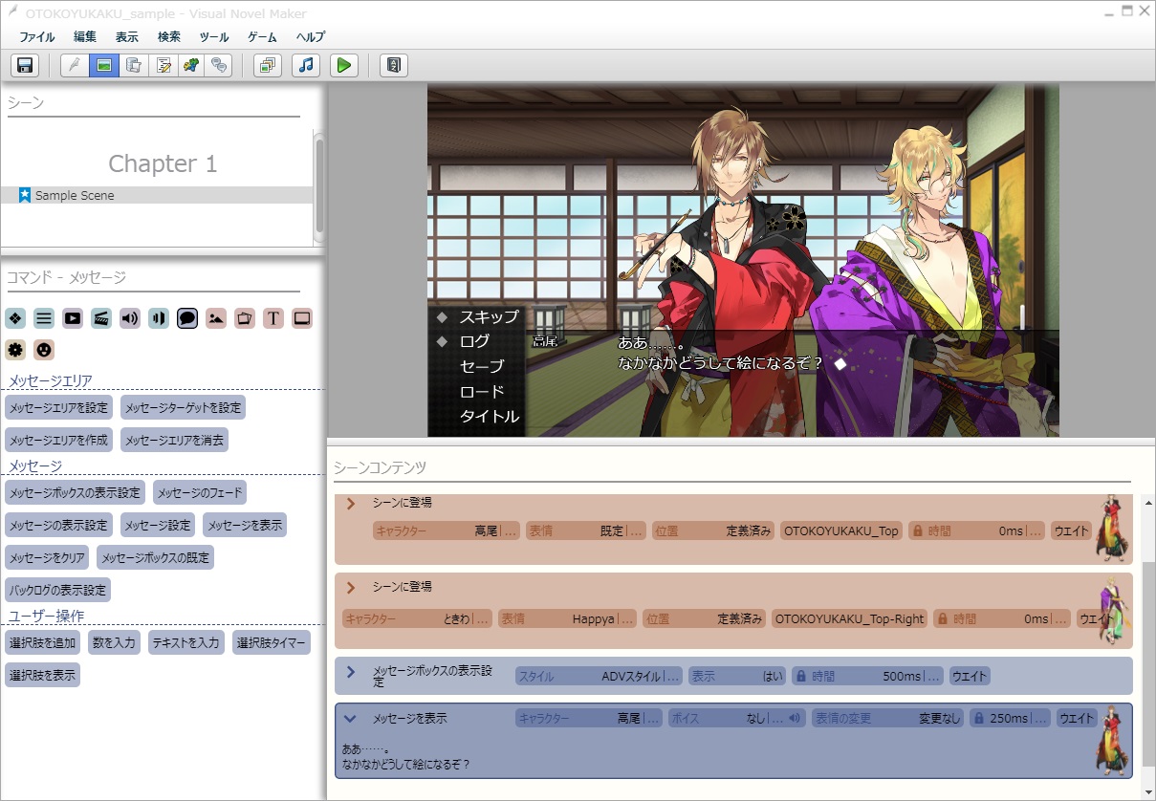The height and width of the screenshot is (801, 1156).
Task: Open the 検索 menu
Action: pos(169,37)
